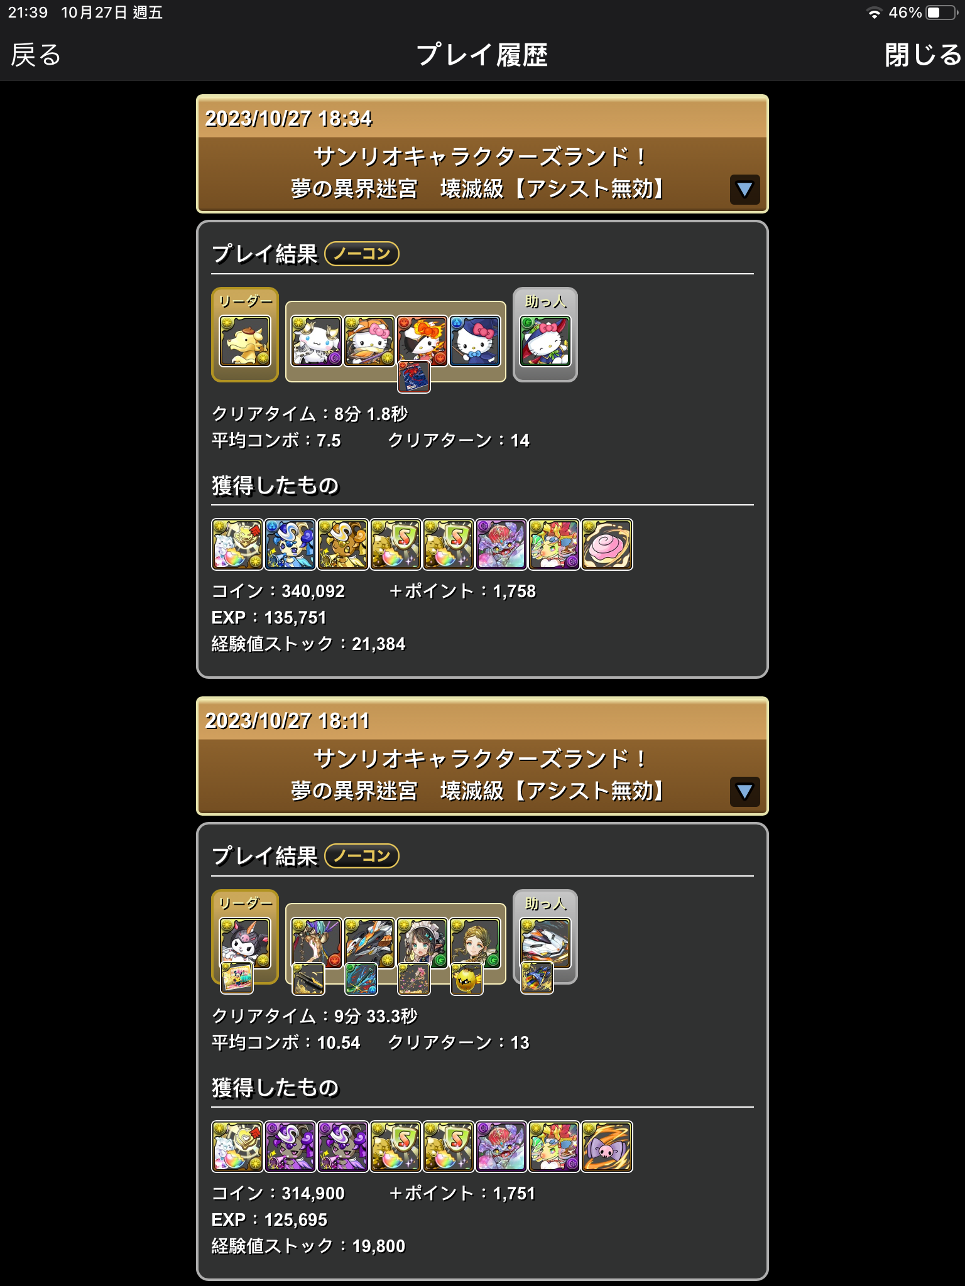Expand the 18:11 dungeon entry arrow
The height and width of the screenshot is (1286, 965).
(744, 791)
